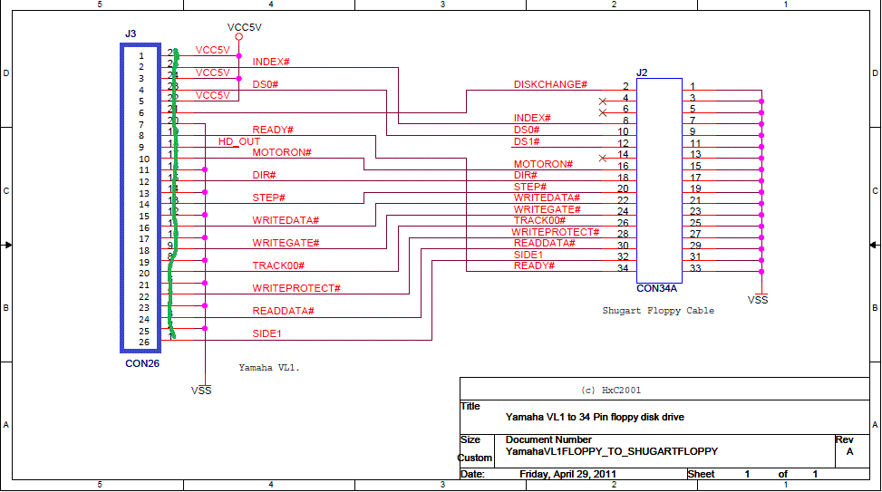Image resolution: width=882 pixels, height=492 pixels.
Task: Click the VSS ground symbol below J2
Action: point(760,297)
